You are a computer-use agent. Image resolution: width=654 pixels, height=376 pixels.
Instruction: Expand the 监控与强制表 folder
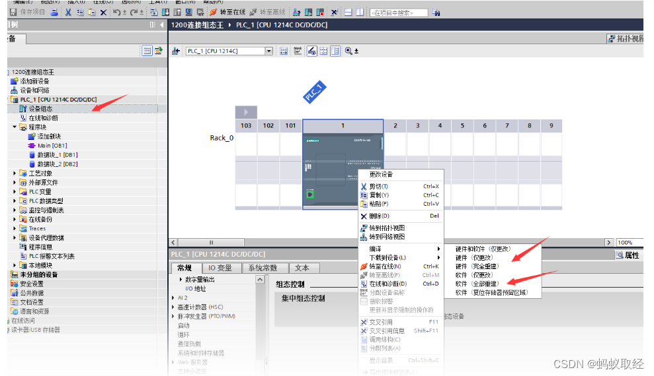tap(15, 210)
